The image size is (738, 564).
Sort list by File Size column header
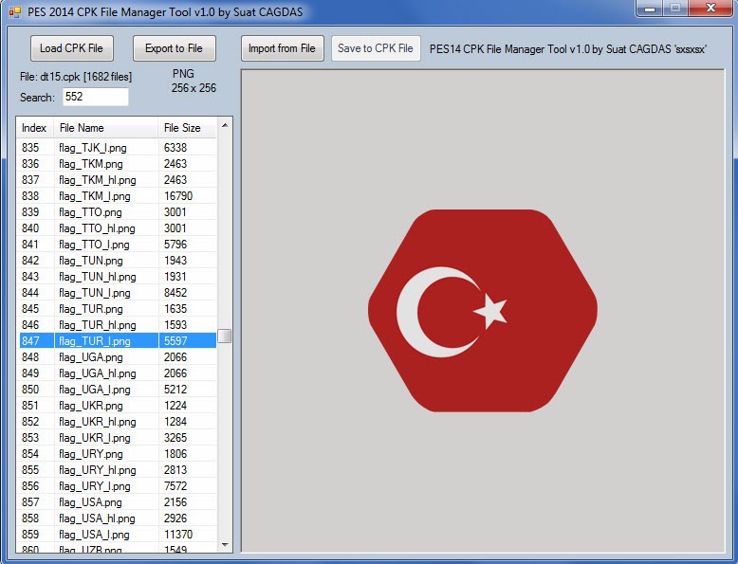[x=187, y=128]
